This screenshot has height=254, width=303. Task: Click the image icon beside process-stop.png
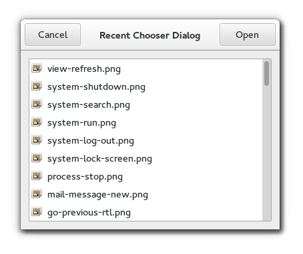pos(37,176)
